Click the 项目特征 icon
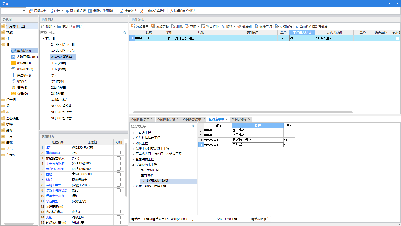 (x=203, y=26)
